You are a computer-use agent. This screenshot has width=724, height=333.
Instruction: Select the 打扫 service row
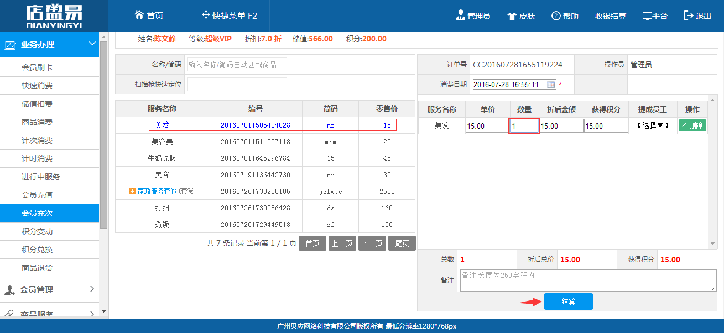click(265, 208)
